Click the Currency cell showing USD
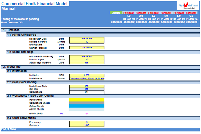The height and width of the screenshot is (134, 201). (87, 125)
